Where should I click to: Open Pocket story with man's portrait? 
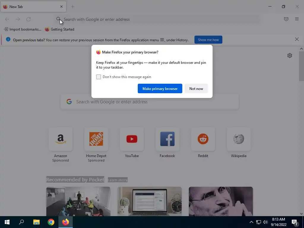click(221, 202)
